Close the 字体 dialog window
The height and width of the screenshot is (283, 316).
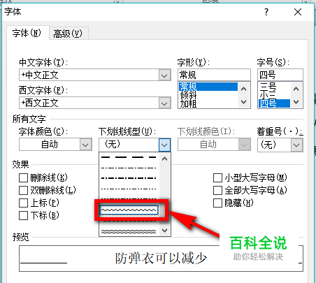[x=298, y=12]
